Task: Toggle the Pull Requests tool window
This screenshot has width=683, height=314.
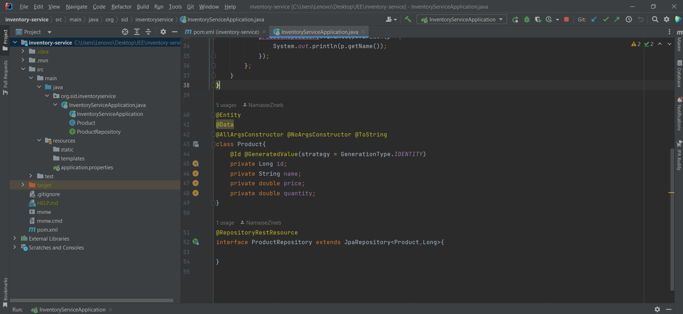Action: tap(5, 78)
